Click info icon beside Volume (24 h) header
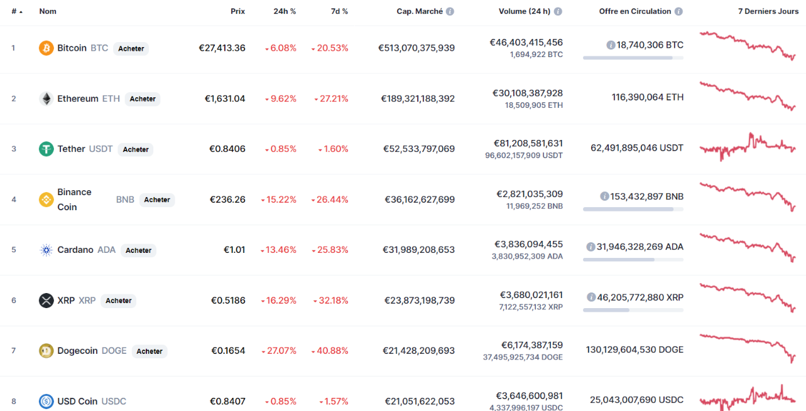 pos(558,11)
